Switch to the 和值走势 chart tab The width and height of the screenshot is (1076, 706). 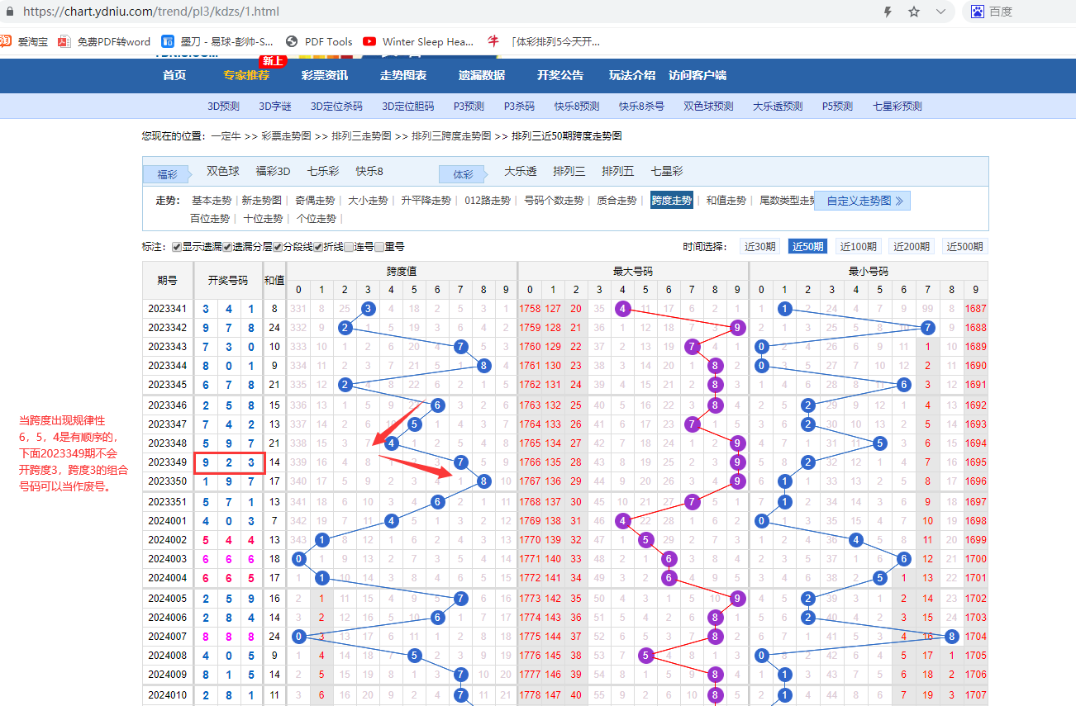click(726, 201)
